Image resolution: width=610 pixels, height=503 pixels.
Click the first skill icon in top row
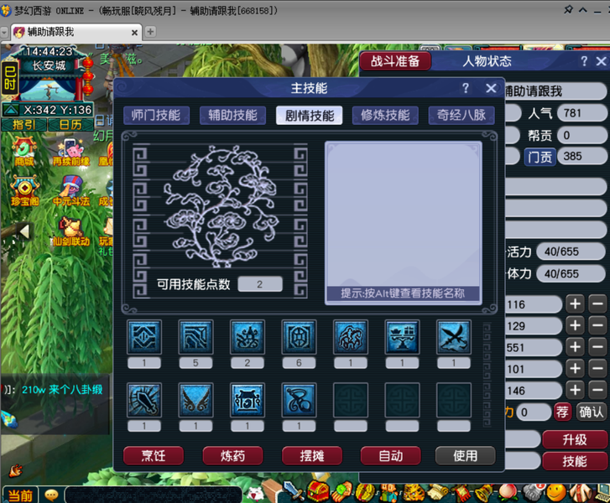(144, 337)
